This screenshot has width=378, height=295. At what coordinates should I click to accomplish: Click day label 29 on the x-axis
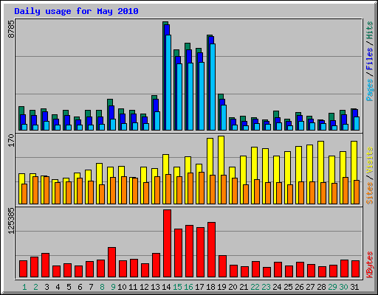332,287
